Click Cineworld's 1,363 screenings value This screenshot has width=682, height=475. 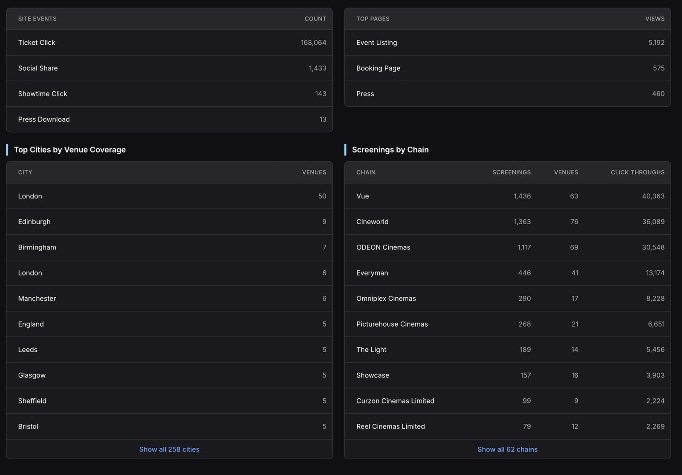pos(522,222)
